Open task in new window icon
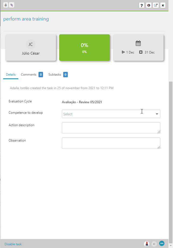The image size is (173, 248). tap(156, 5)
